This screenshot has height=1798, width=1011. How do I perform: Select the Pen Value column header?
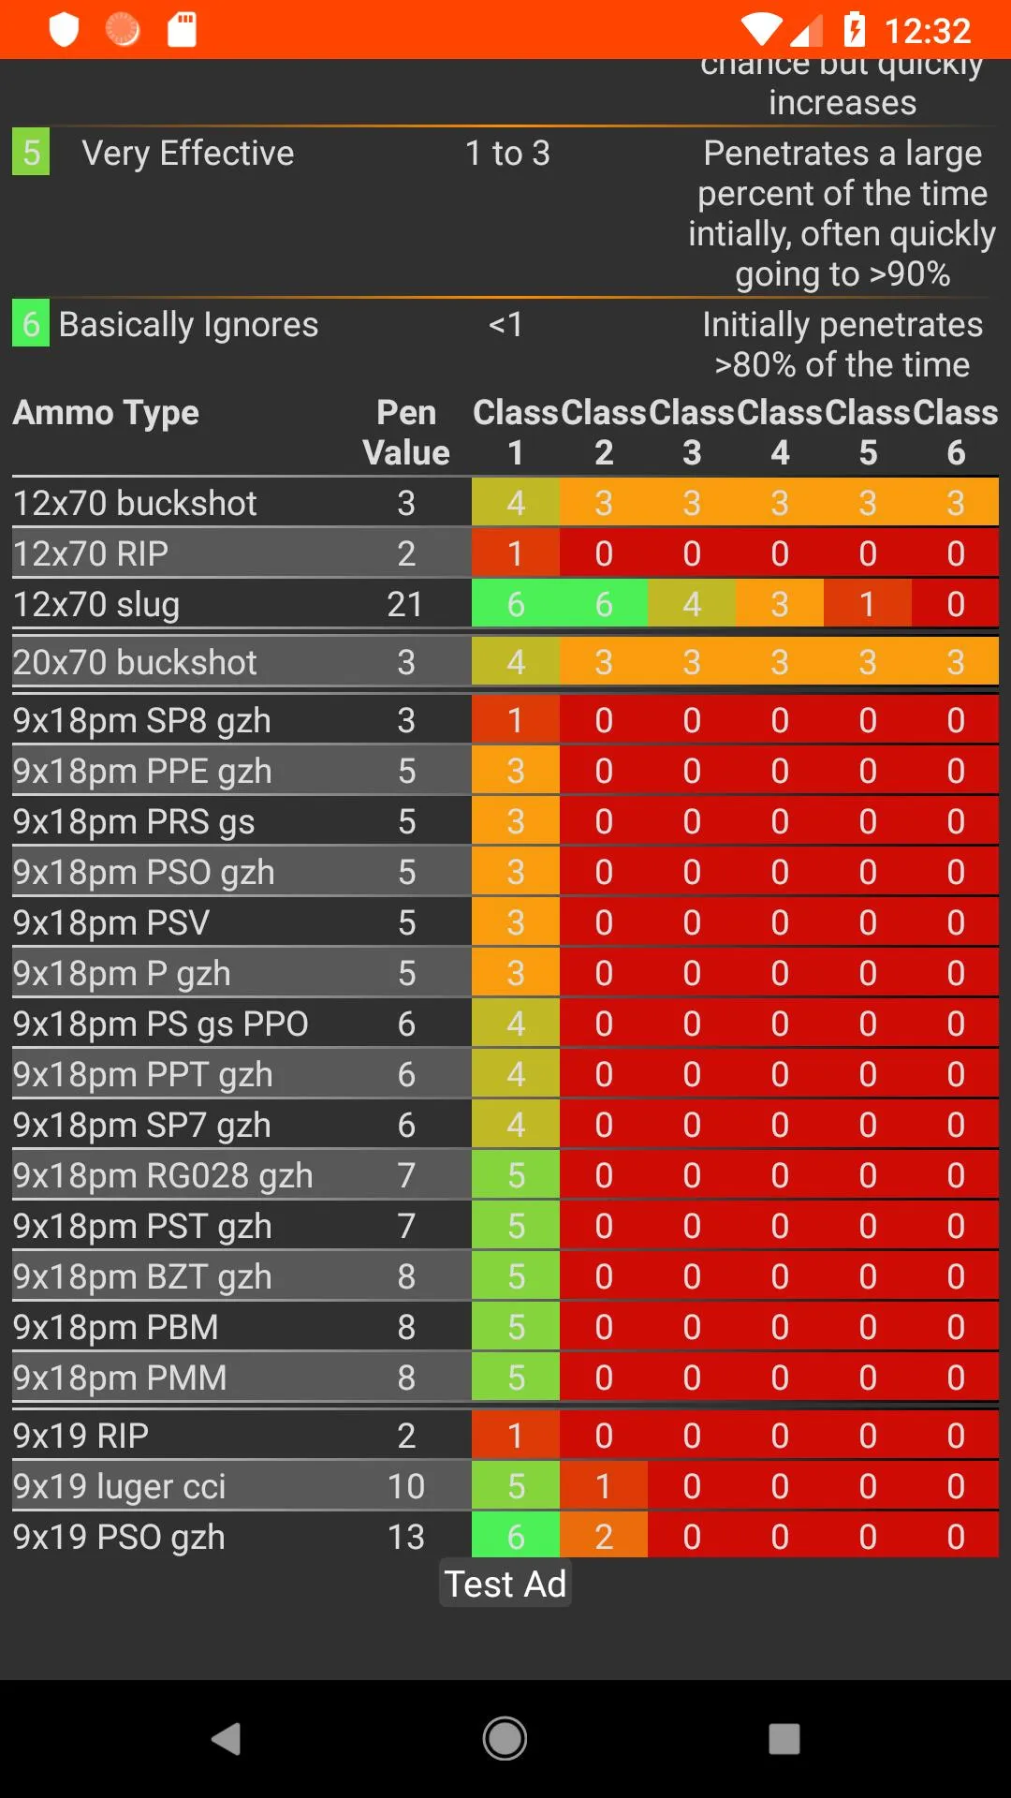(406, 433)
